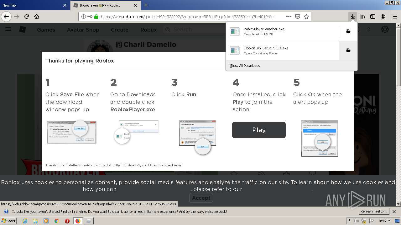
Task: Reload the current page
Action: click(x=27, y=17)
